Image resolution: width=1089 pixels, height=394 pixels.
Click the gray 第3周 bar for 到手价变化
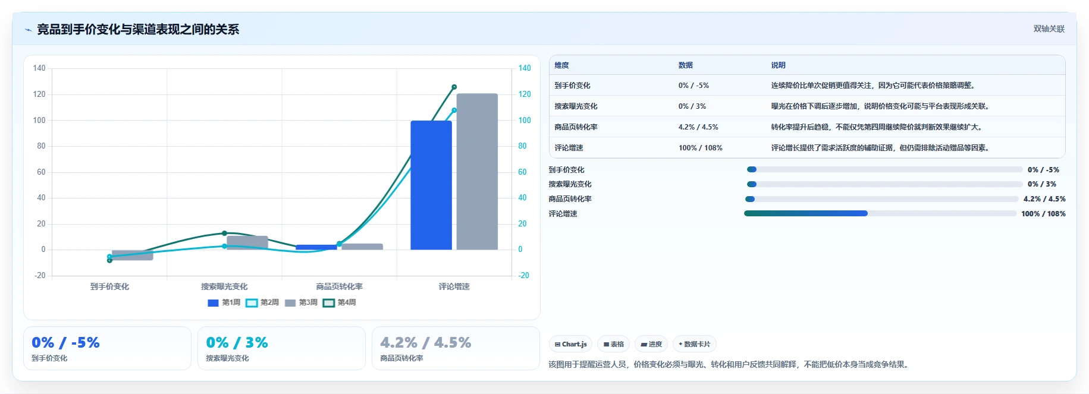click(133, 255)
